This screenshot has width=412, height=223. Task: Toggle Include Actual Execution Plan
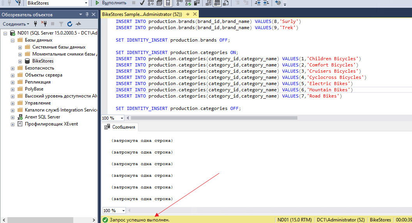click(x=180, y=3)
